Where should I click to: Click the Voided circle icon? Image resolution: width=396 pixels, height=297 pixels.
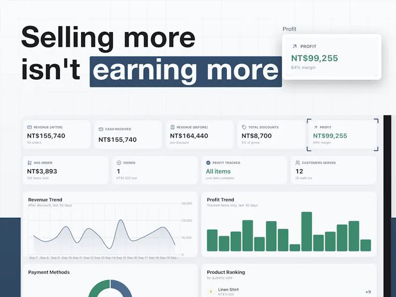(x=119, y=163)
